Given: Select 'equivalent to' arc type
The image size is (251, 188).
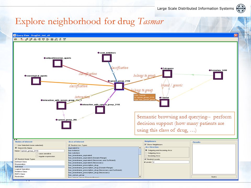Looking at the screenshot, I should (104, 148).
